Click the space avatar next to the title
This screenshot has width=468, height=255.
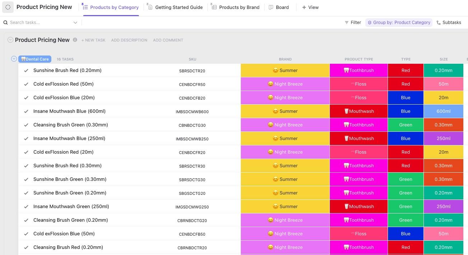(x=8, y=7)
